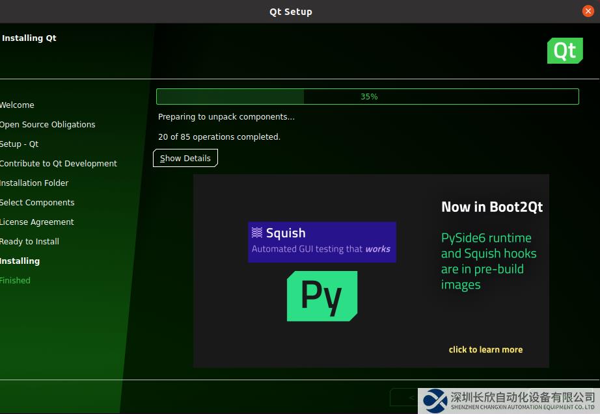
Task: Click '20 of 85 operations completed.' text
Action: [x=219, y=136]
